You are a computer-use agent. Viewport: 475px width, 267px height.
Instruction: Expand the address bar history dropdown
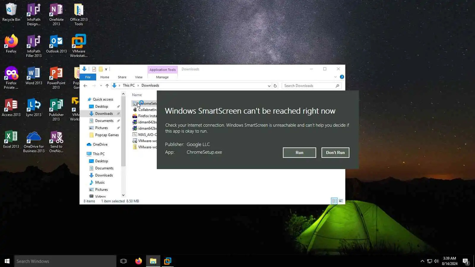click(x=269, y=86)
